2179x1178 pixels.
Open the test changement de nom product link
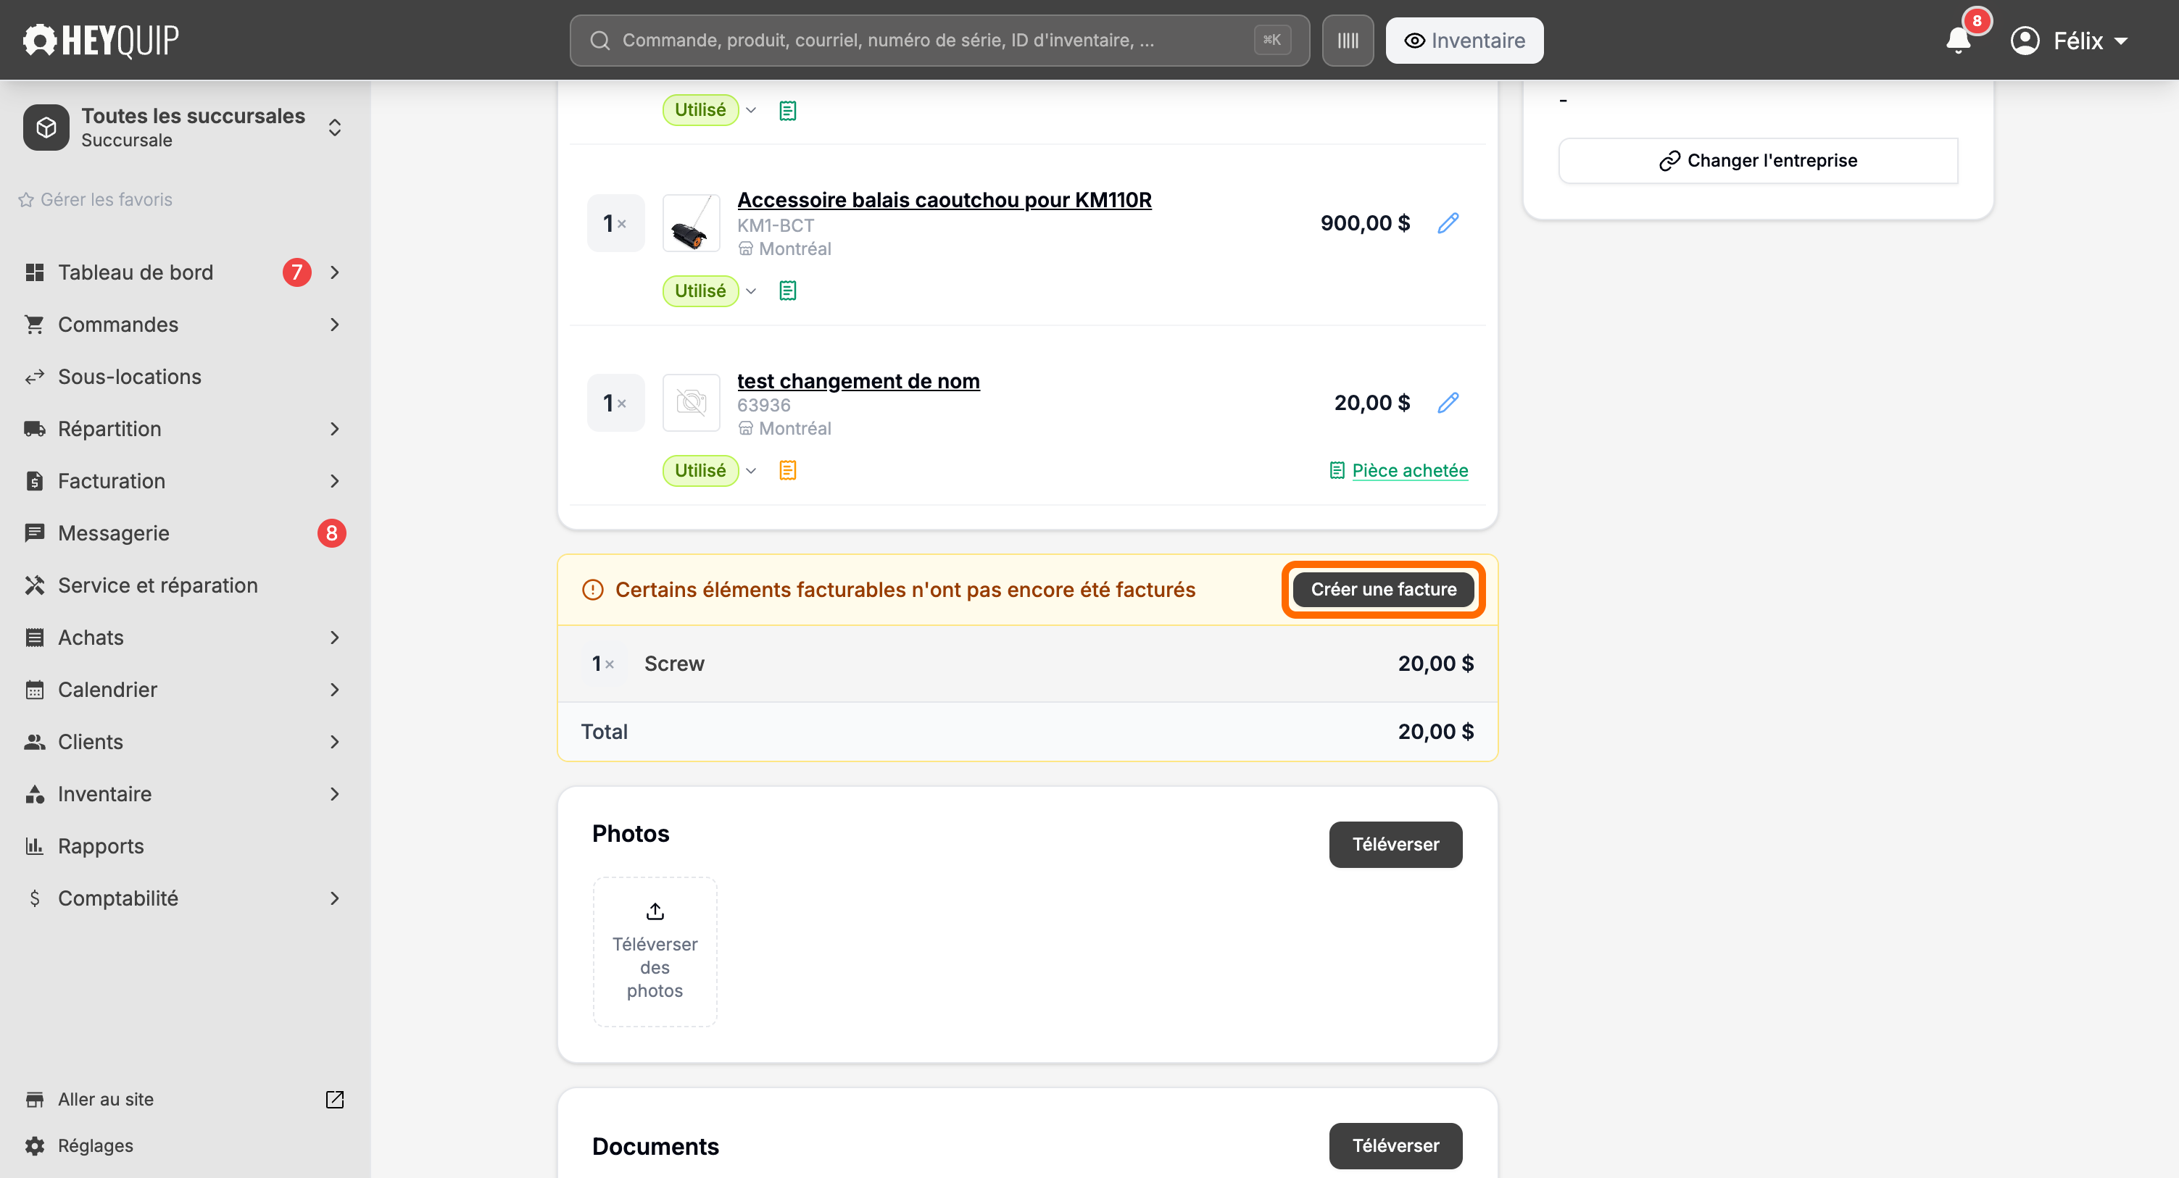click(858, 381)
